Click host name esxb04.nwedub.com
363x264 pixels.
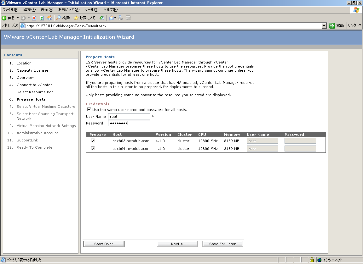(x=131, y=149)
